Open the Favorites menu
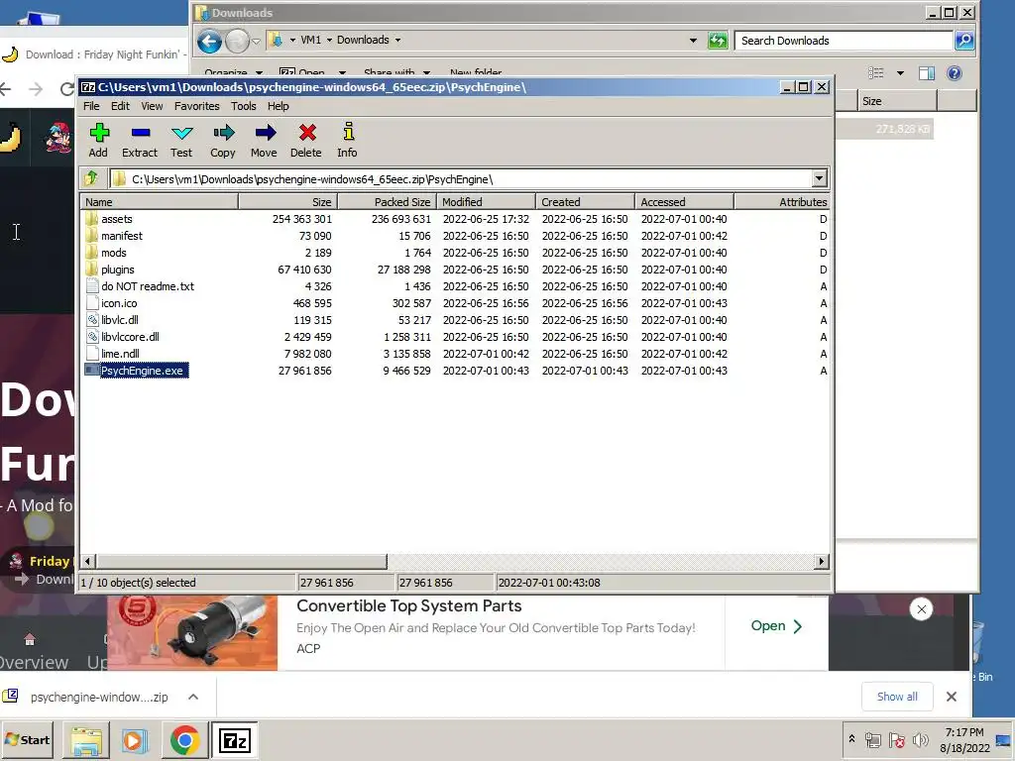 point(197,106)
